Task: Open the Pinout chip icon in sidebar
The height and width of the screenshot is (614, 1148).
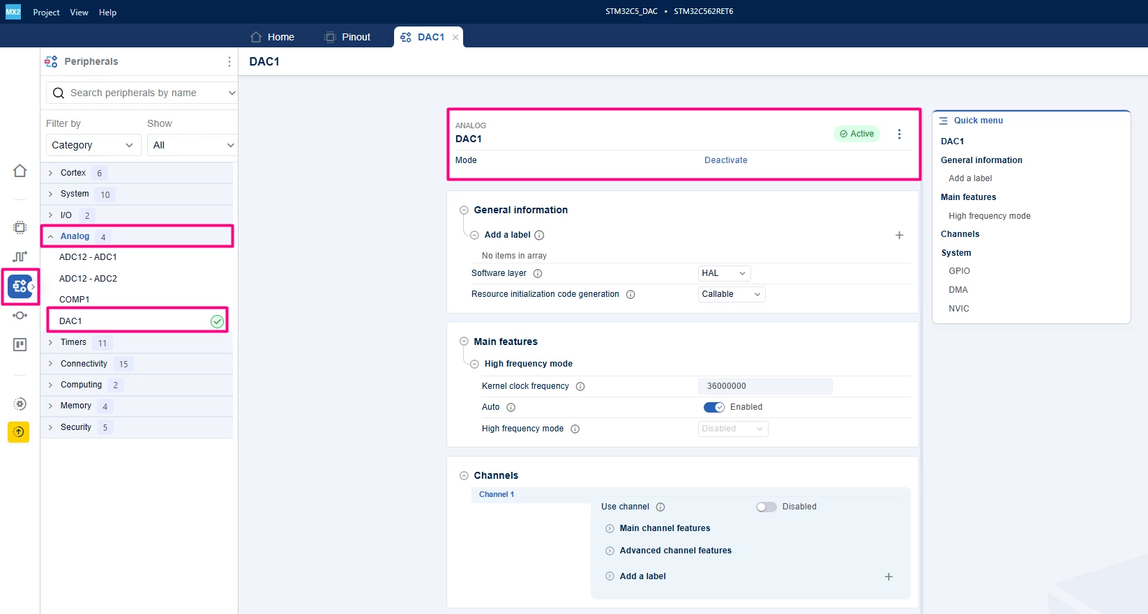Action: [x=20, y=227]
